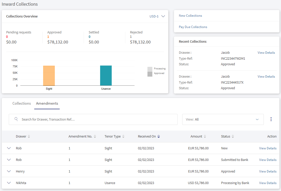The height and width of the screenshot is (191, 281).
Task: Sort by Amount column arrows
Action: point(205,137)
